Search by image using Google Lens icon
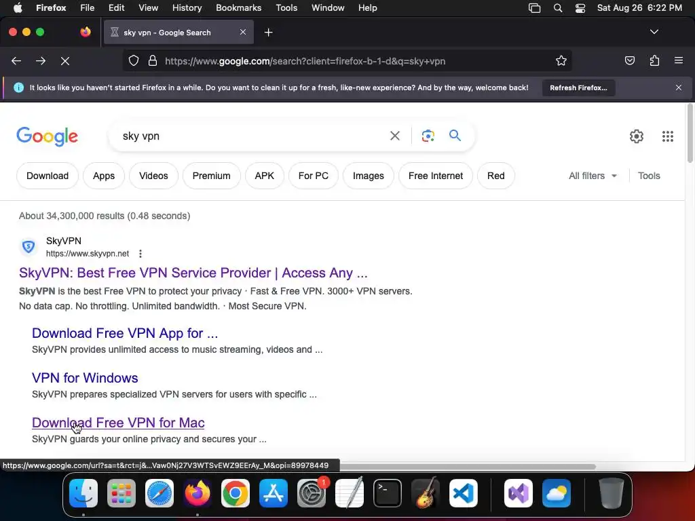Viewport: 695px width, 521px height. click(428, 136)
